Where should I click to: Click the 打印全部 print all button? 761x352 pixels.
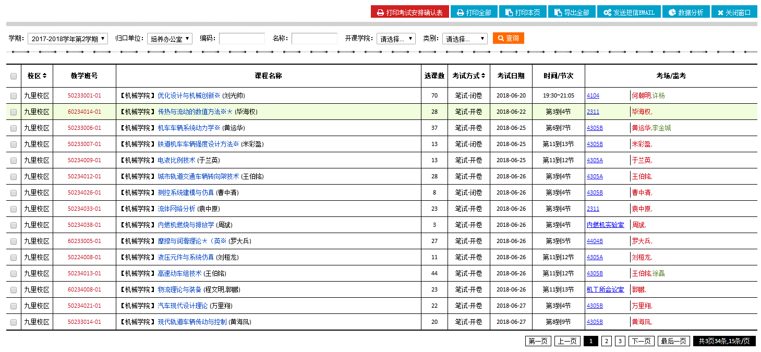[474, 12]
